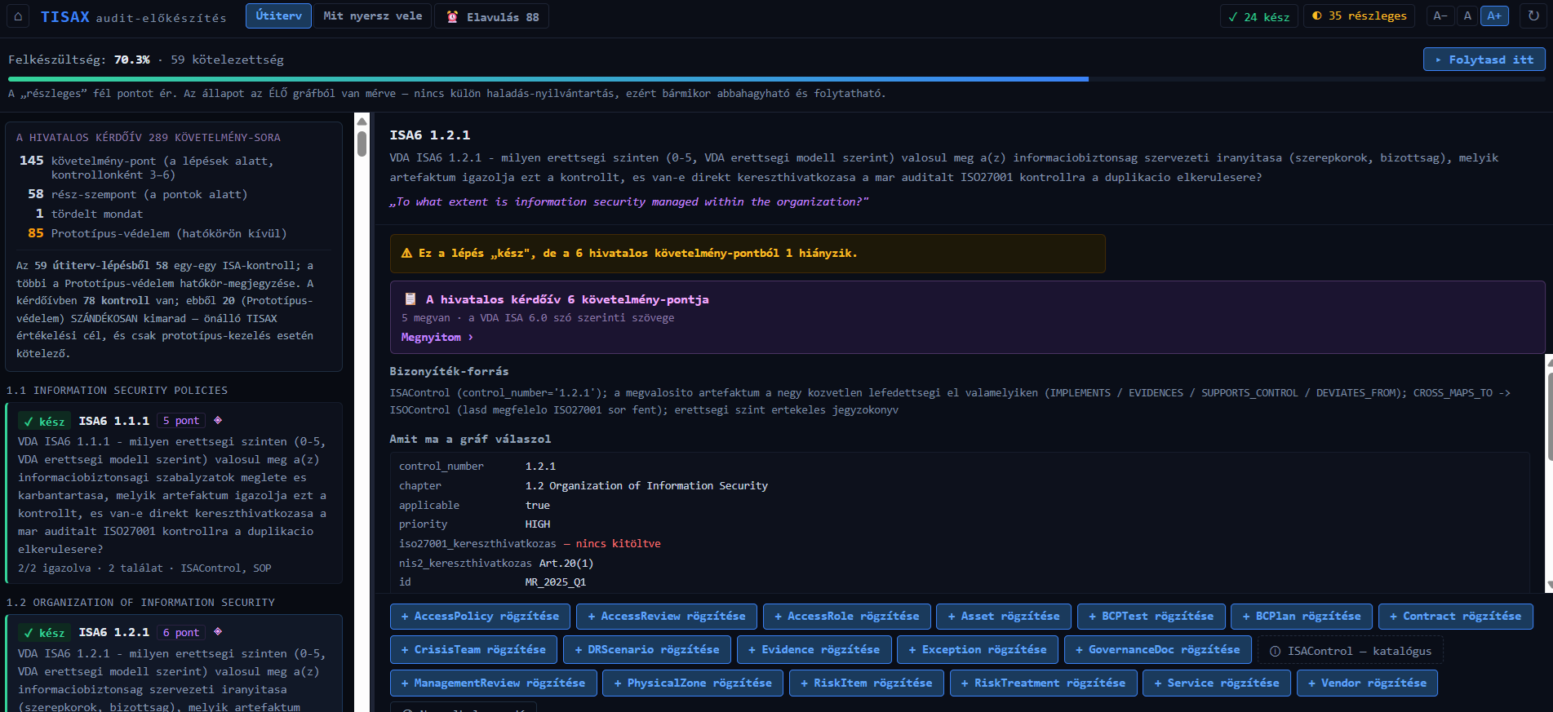1553x712 pixels.
Task: Click the graph answer panel scrollbar thumb
Action: point(1549,416)
